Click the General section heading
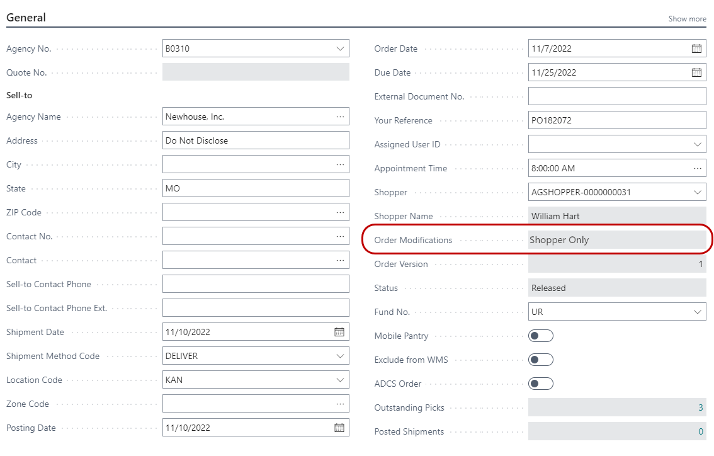Screen dimensions: 714x456 [26, 18]
